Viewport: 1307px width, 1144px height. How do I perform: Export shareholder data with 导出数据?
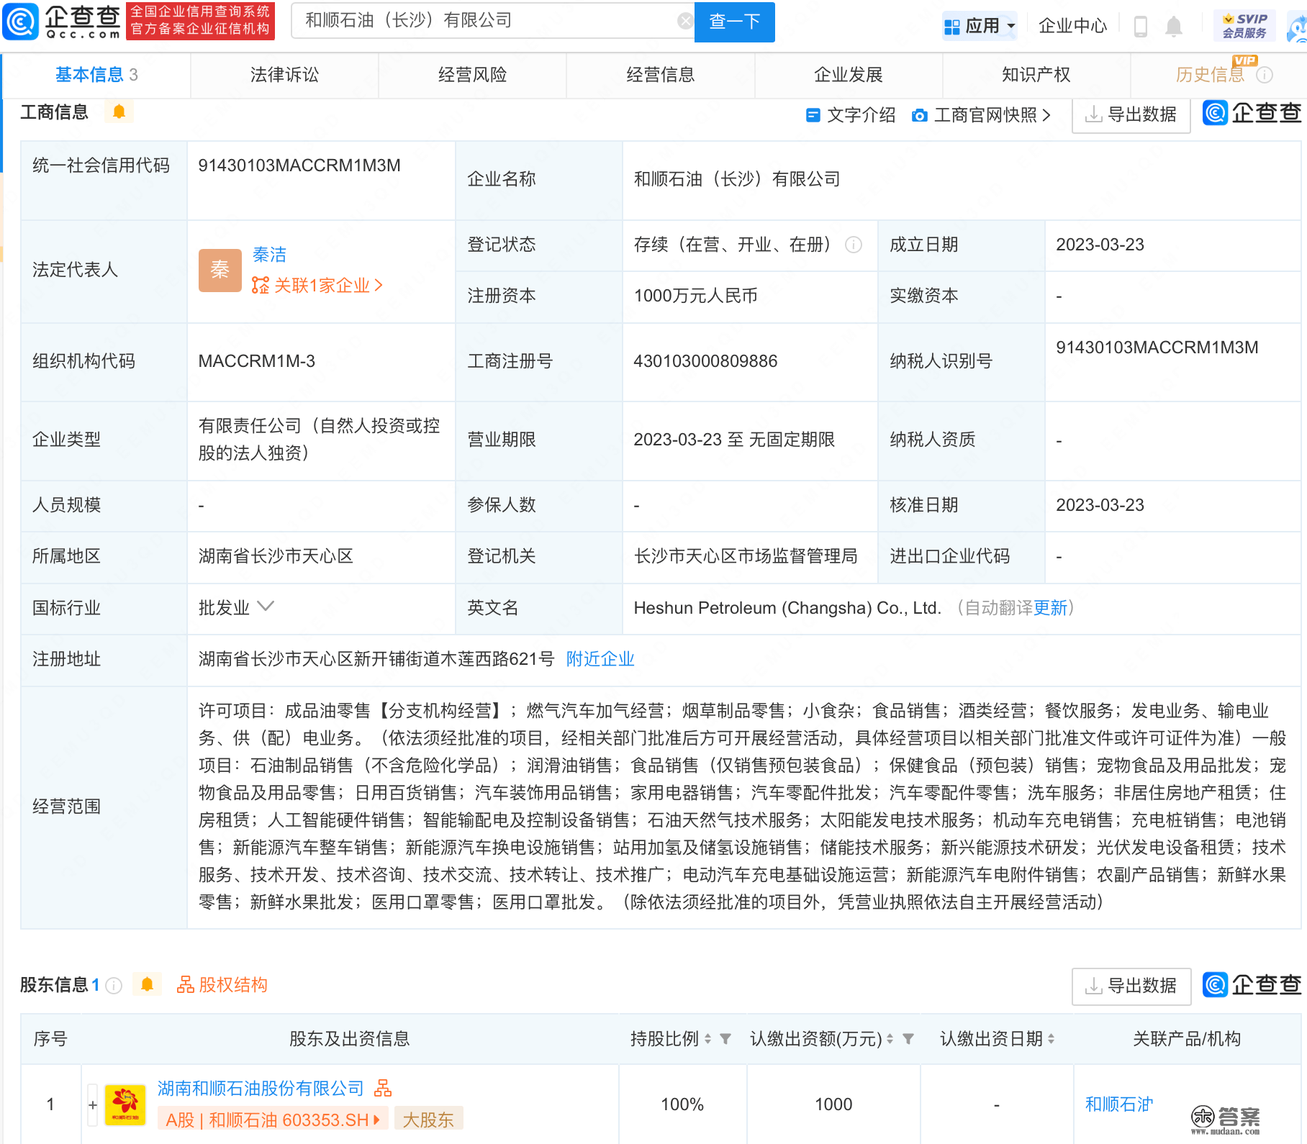pyautogui.click(x=1131, y=986)
